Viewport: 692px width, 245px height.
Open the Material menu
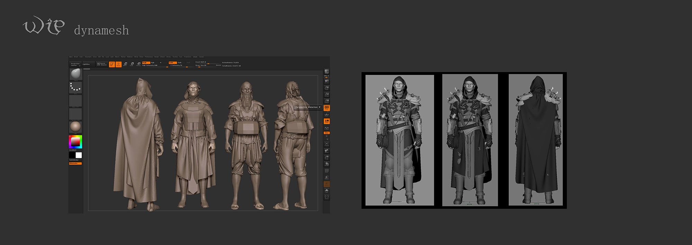(130, 57)
